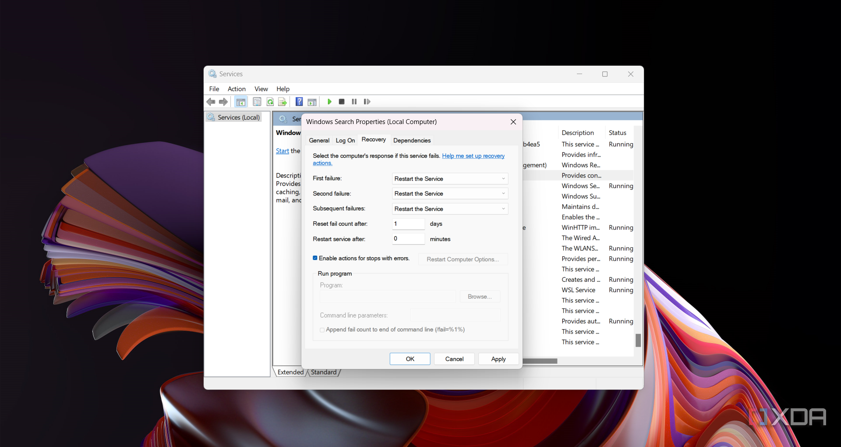Switch to the Log On tab
The height and width of the screenshot is (447, 841).
[345, 140]
